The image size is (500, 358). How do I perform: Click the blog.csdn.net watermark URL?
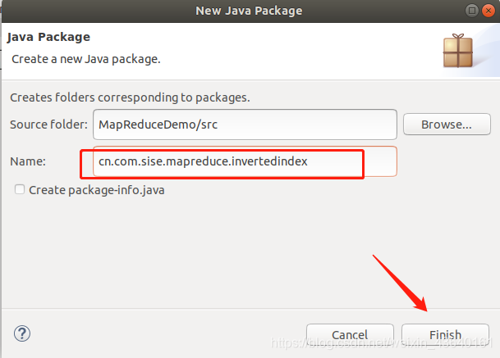tap(382, 342)
